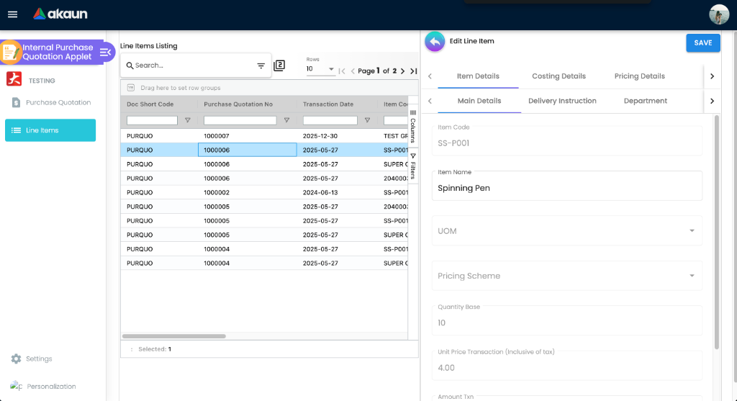This screenshot has height=401, width=737.
Task: Click the multi-select pages icon beside the search box
Action: pyautogui.click(x=279, y=66)
